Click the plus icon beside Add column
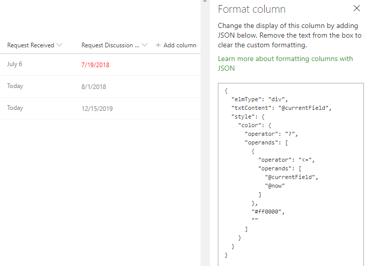 [x=158, y=45]
